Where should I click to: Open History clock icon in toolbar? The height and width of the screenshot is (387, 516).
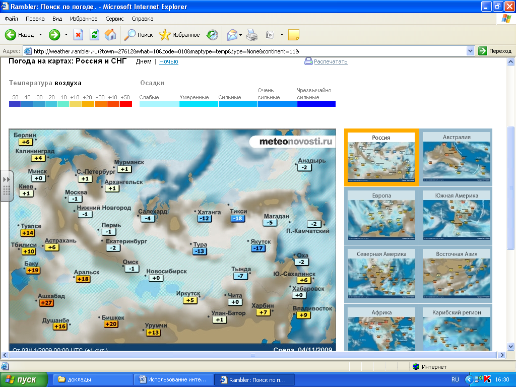[212, 35]
